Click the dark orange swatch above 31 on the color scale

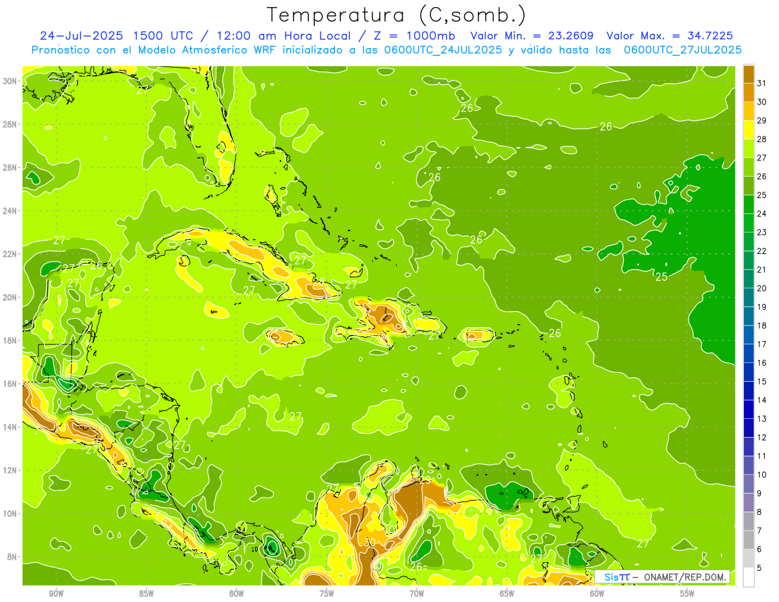point(748,74)
